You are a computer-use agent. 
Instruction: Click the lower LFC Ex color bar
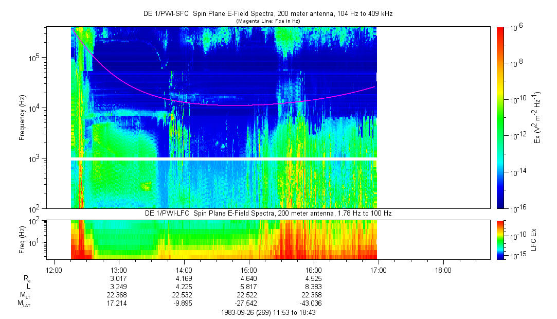[500, 239]
